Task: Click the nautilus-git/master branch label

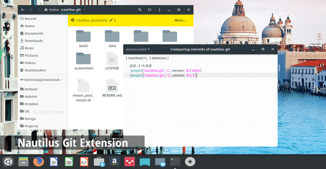Action: (x=92, y=20)
